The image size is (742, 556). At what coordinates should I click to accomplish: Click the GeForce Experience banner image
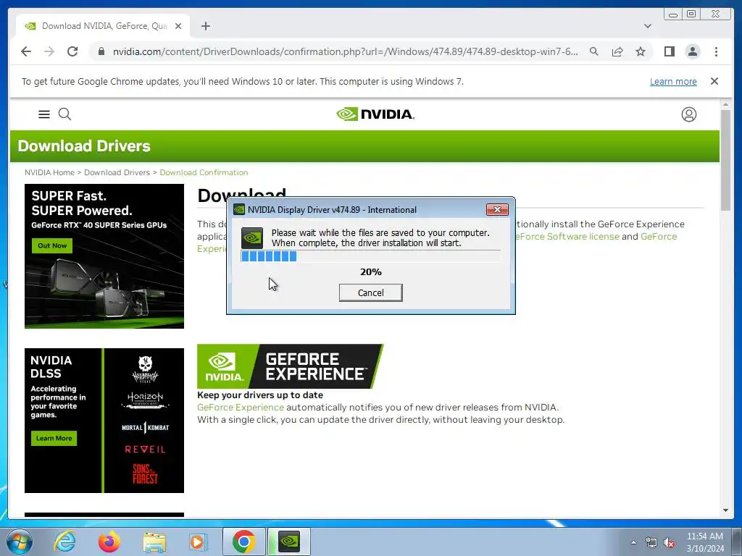click(x=290, y=366)
